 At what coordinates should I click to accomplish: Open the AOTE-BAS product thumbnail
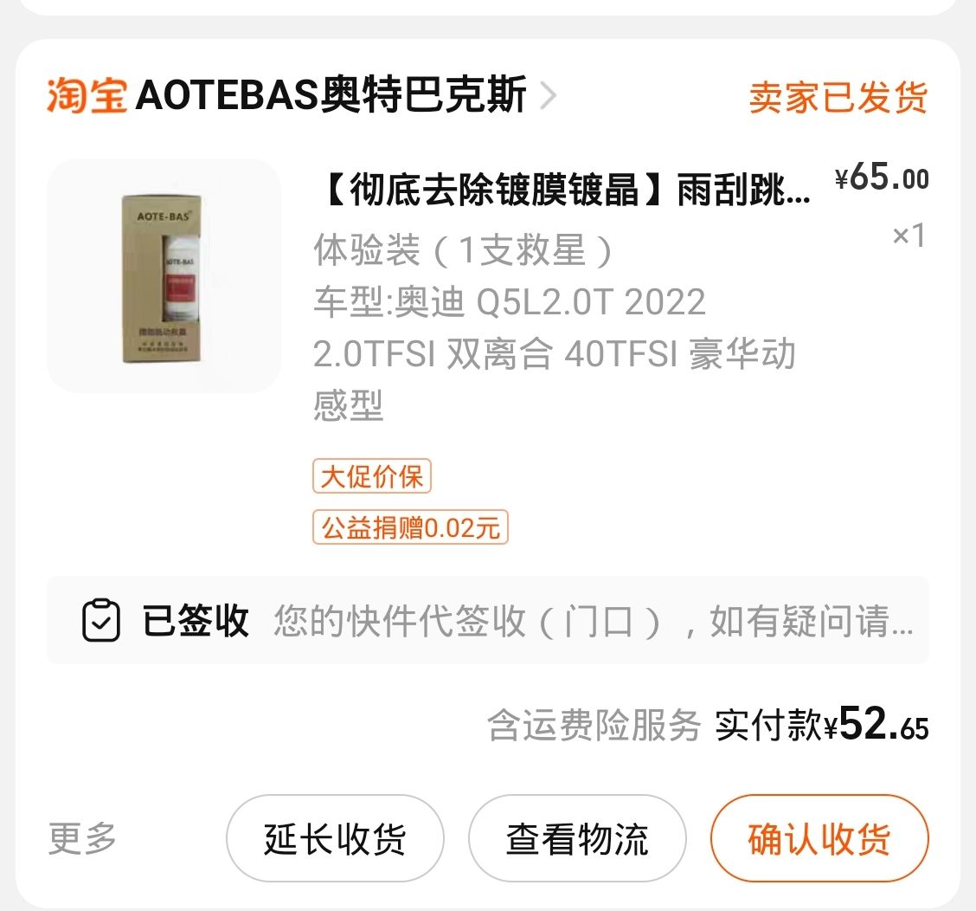click(x=164, y=276)
